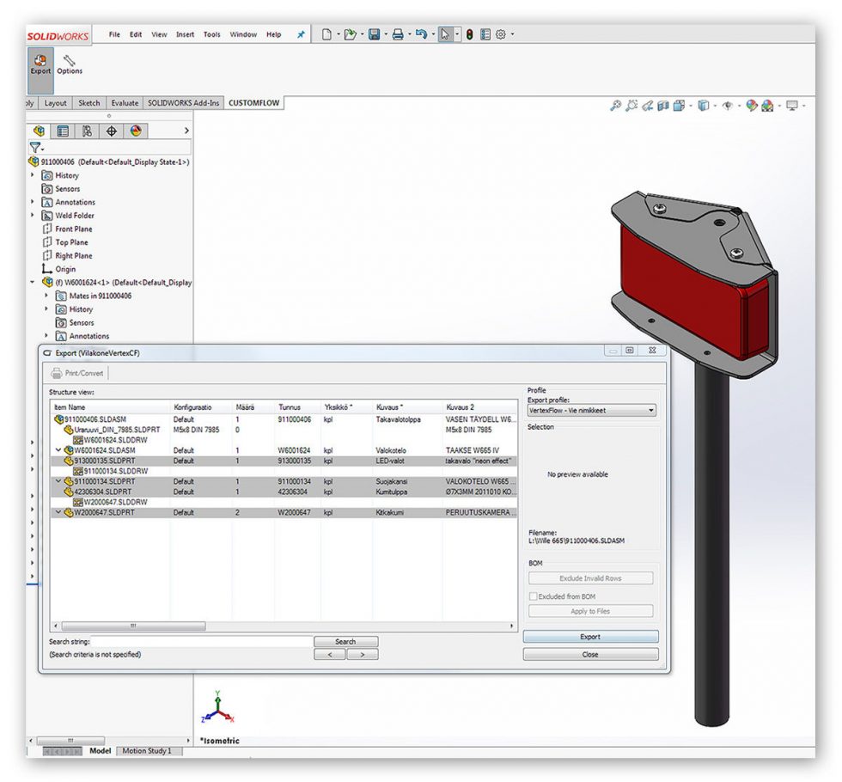Switch to the ConfigurationManager panel icon

[x=87, y=131]
